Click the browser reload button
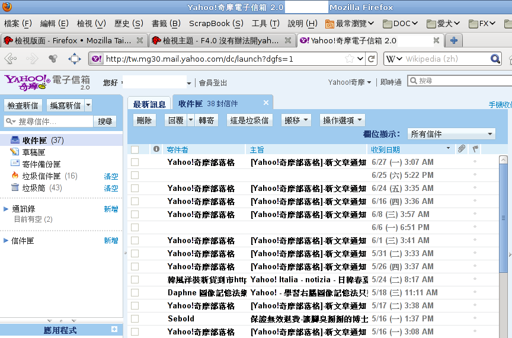The image size is (512, 338). pyautogui.click(x=371, y=59)
